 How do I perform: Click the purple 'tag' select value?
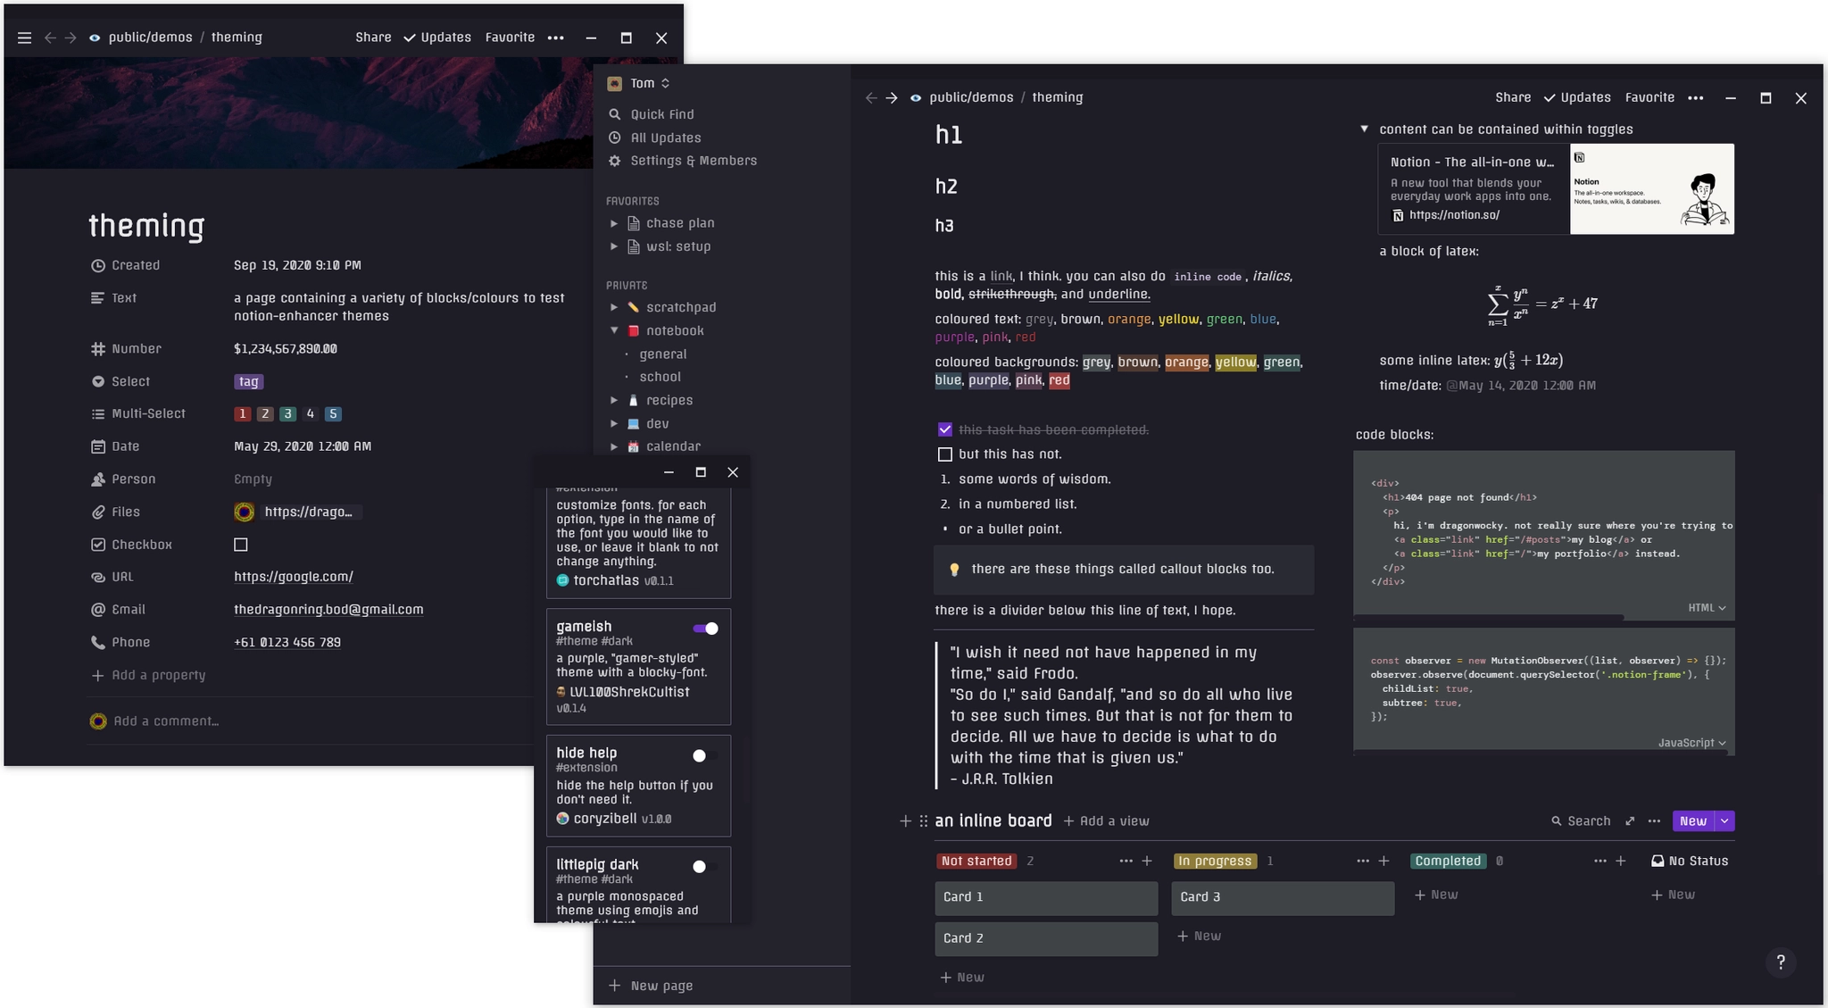point(248,382)
